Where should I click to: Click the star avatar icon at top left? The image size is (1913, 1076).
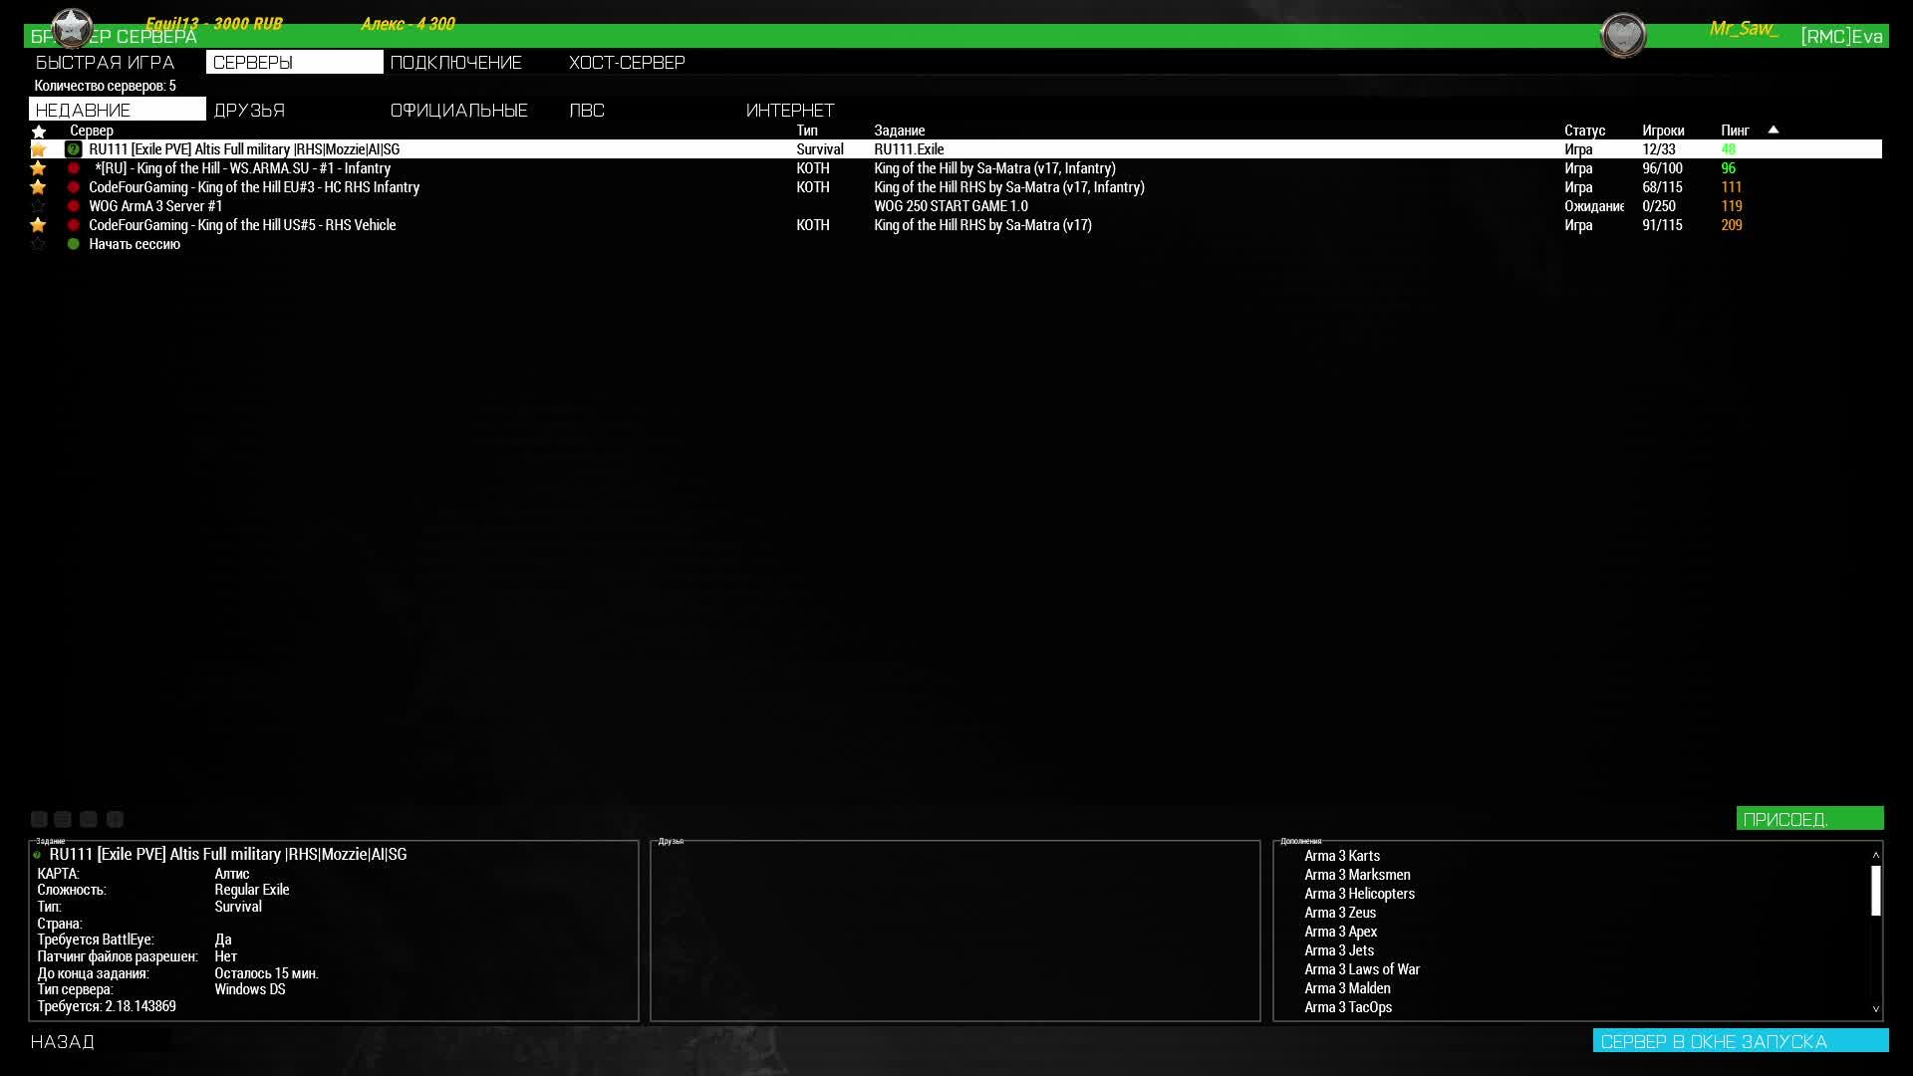click(x=72, y=29)
